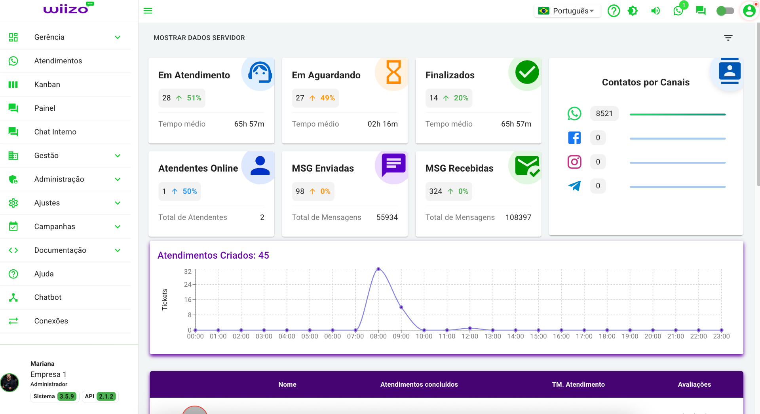Open the help question mark icon
Viewport: 760px width, 414px height.
click(x=614, y=11)
